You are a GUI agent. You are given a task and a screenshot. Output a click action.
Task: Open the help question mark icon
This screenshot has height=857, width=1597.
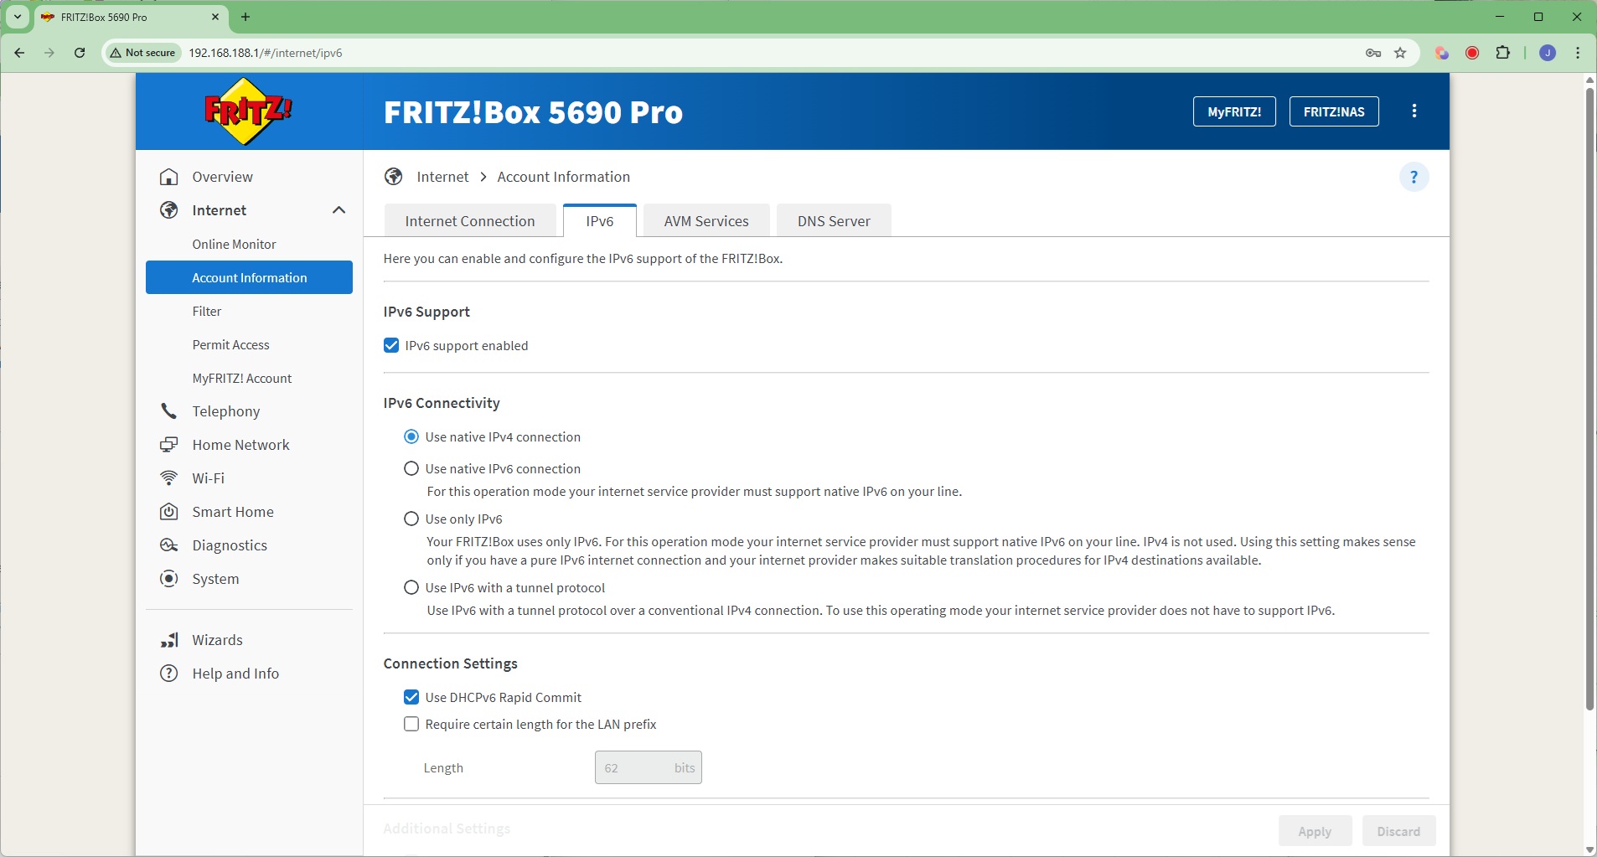(1414, 177)
